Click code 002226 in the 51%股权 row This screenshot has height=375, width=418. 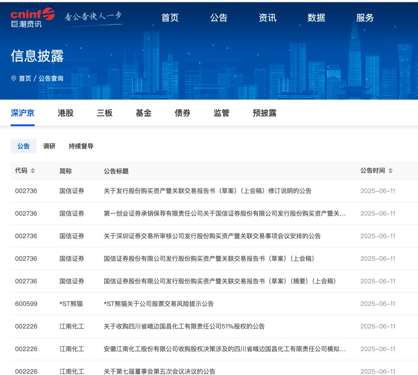[x=26, y=326]
